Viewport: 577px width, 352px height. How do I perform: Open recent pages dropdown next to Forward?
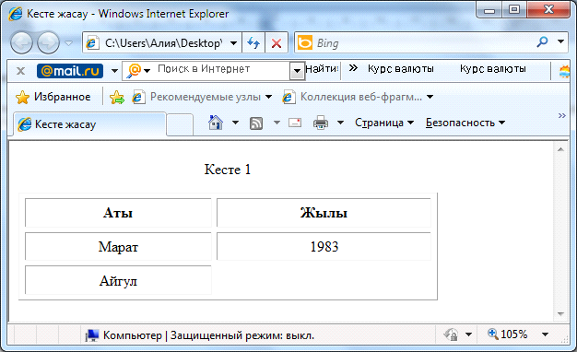[68, 43]
